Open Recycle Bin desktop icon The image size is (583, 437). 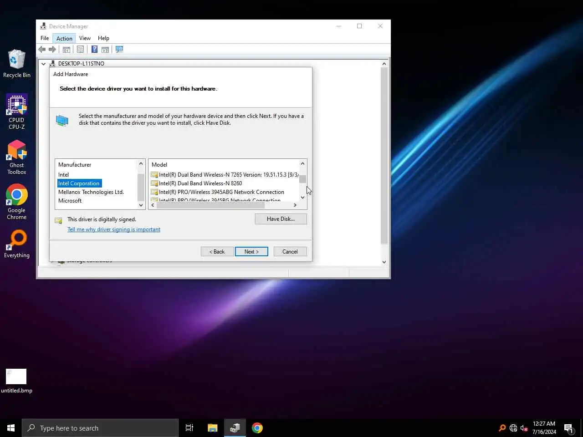point(17,64)
